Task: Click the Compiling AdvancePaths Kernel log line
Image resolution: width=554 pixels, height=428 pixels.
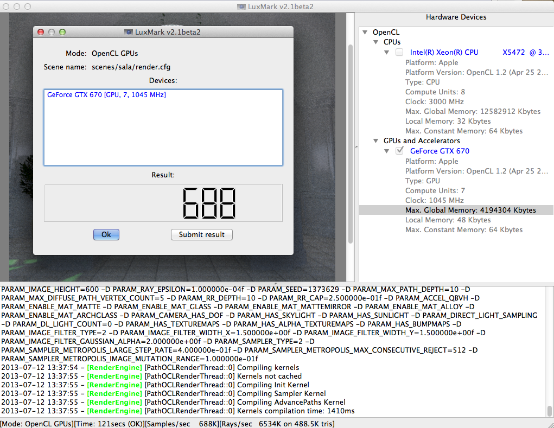Action: [173, 402]
